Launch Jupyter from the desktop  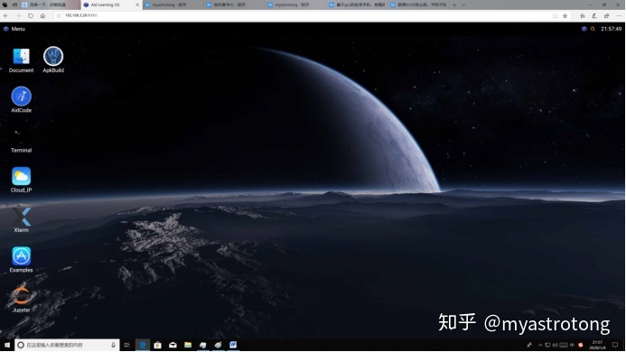click(21, 300)
